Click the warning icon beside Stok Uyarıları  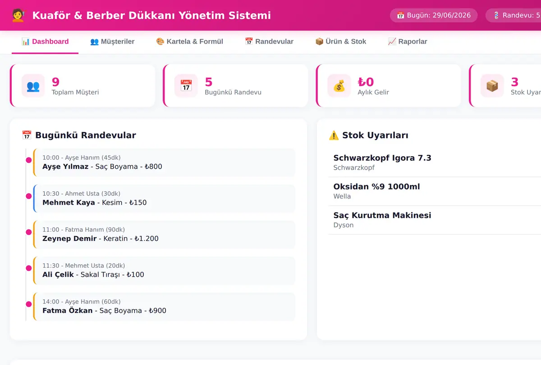[334, 135]
